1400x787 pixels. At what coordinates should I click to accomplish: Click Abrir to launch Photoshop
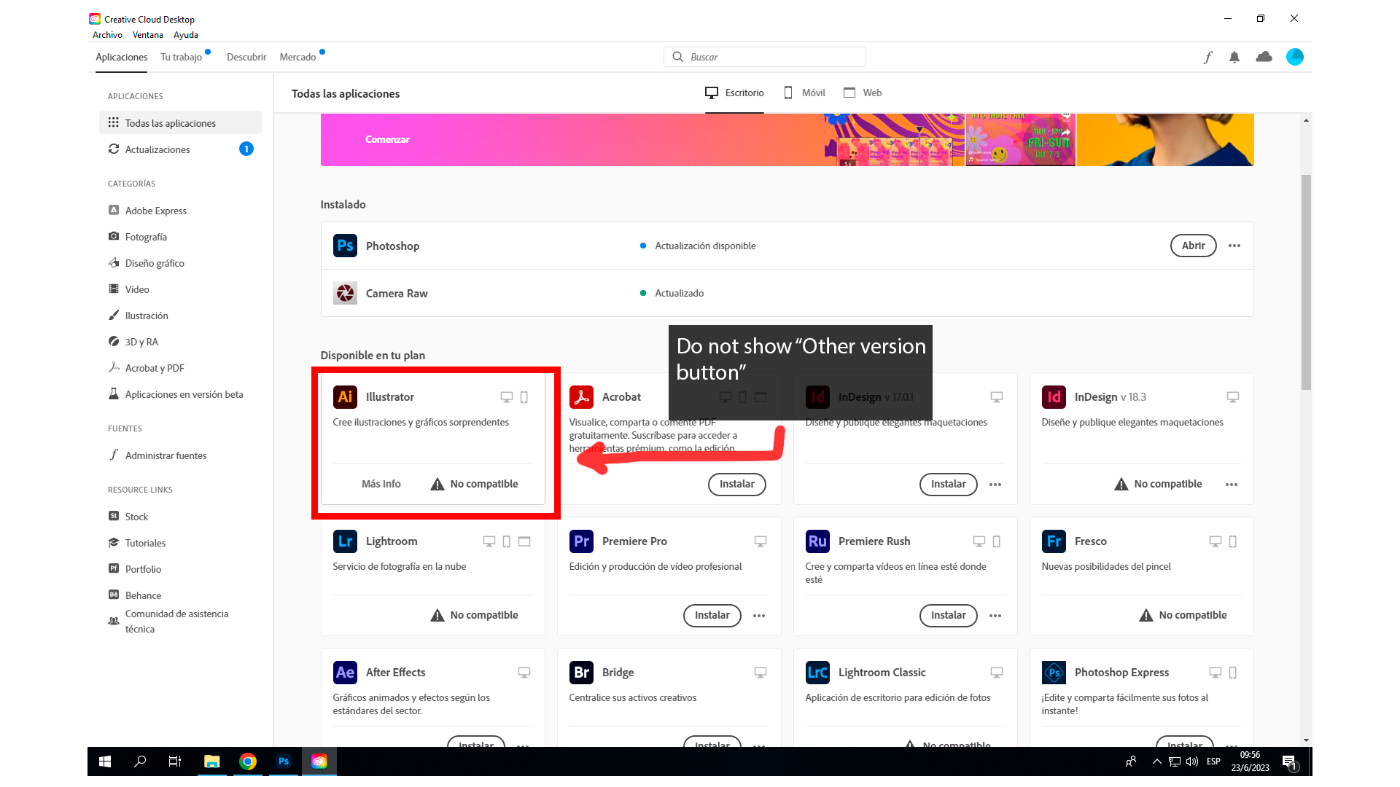click(1193, 246)
